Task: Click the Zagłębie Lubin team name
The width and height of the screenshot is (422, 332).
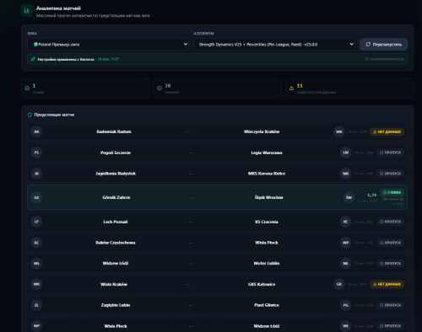Action: (x=116, y=305)
